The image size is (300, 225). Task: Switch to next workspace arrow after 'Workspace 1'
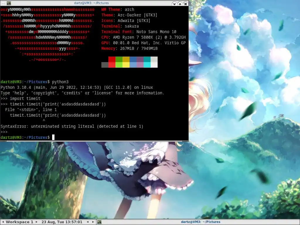(37, 222)
